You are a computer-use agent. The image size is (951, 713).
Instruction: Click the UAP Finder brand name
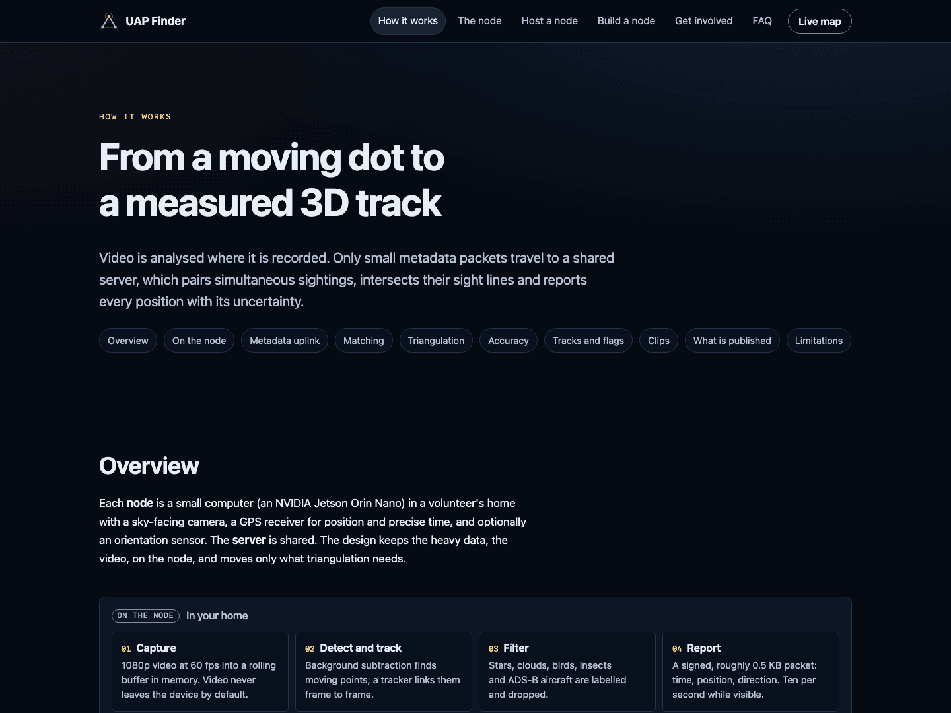point(156,21)
